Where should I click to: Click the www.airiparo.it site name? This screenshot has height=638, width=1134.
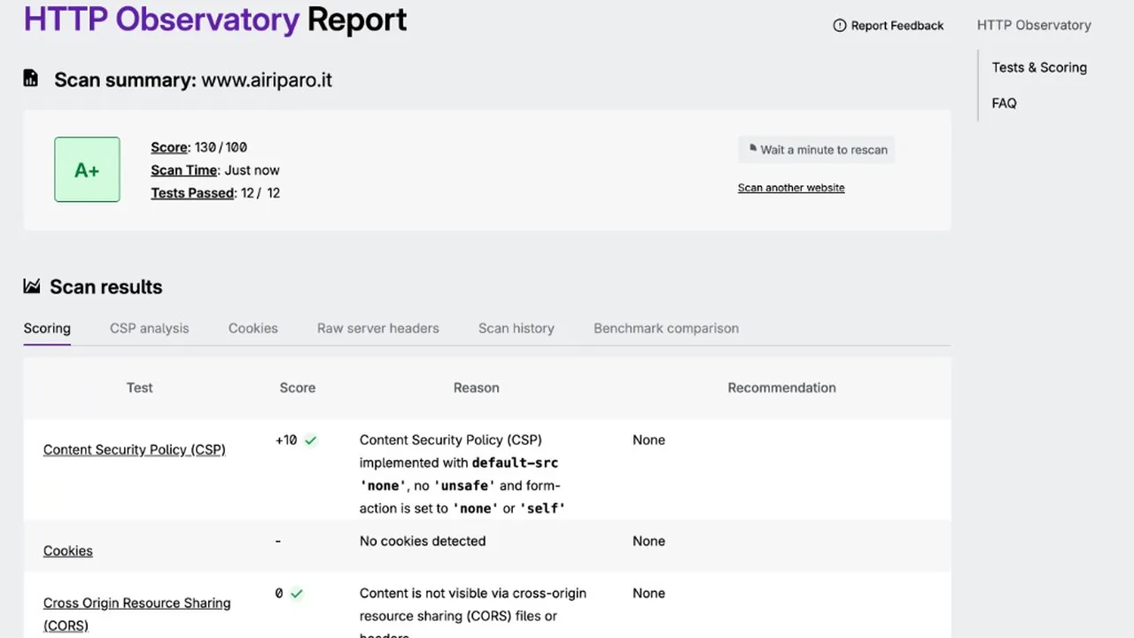tap(267, 80)
